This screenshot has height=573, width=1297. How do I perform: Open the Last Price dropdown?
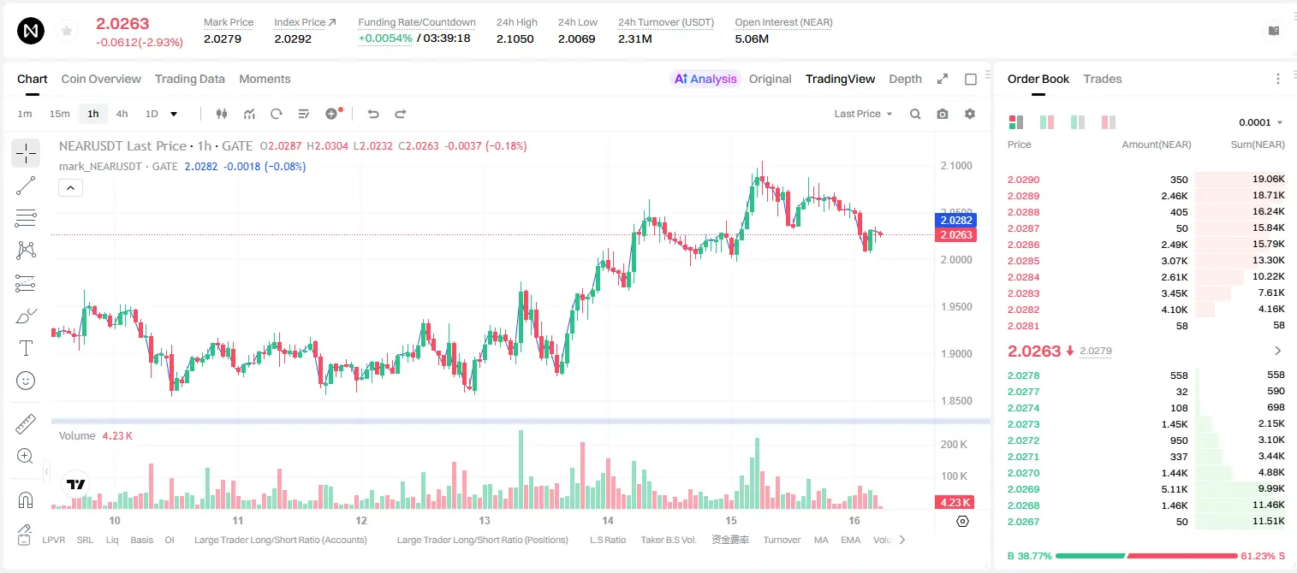[x=863, y=114]
